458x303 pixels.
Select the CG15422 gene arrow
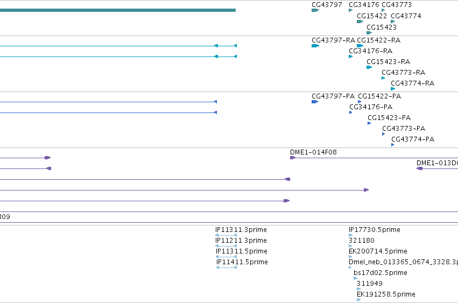tap(360, 22)
